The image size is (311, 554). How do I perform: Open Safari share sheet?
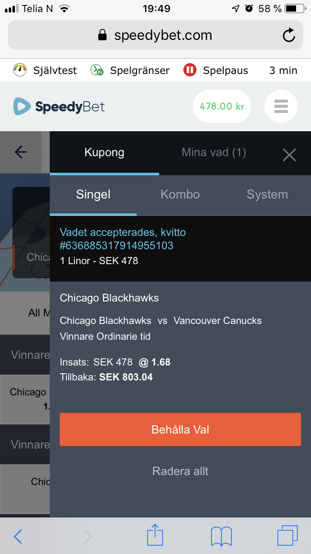155,535
